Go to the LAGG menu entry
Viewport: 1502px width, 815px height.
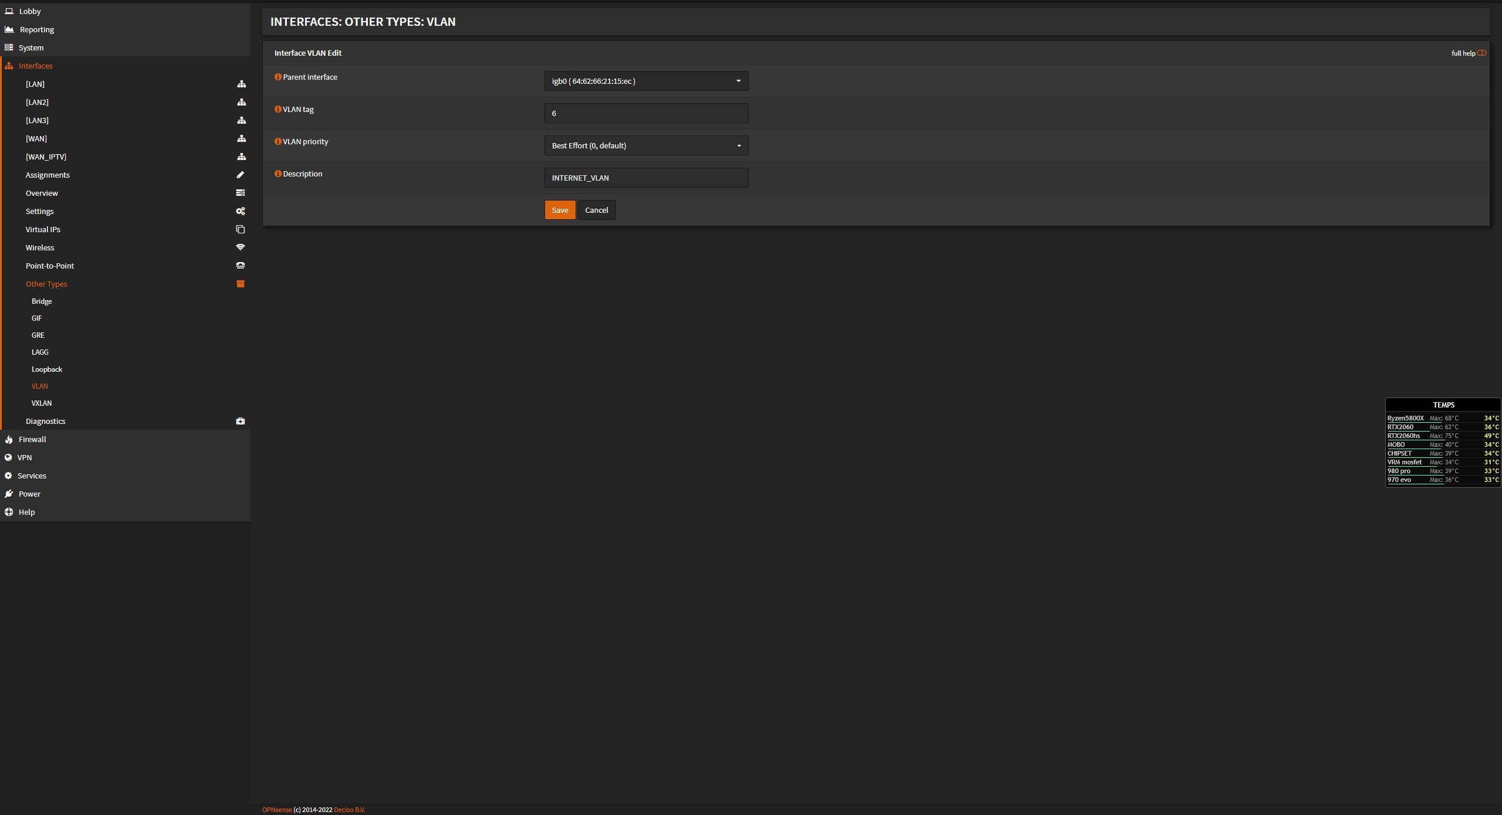(40, 352)
